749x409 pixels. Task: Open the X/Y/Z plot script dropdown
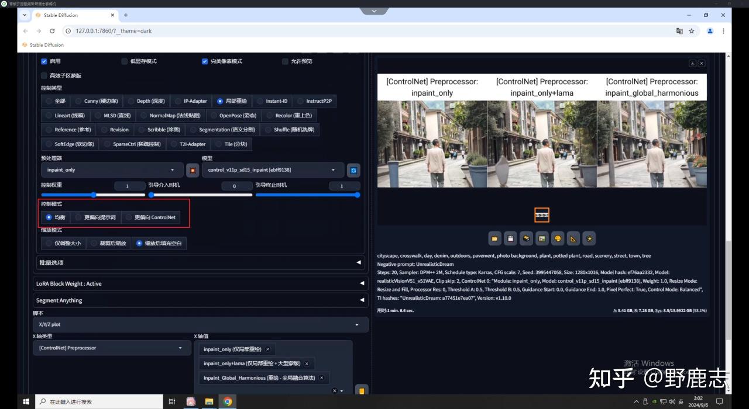(200, 324)
